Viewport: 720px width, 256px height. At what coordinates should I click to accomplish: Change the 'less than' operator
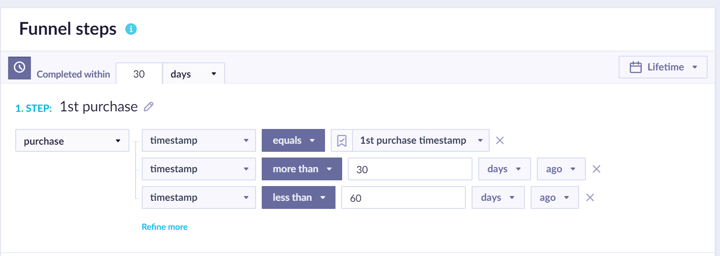[298, 197]
